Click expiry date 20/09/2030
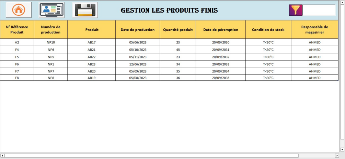This screenshot has height=159, width=345. pos(221,42)
